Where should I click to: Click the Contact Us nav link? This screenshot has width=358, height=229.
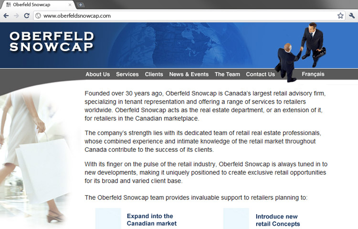(260, 74)
